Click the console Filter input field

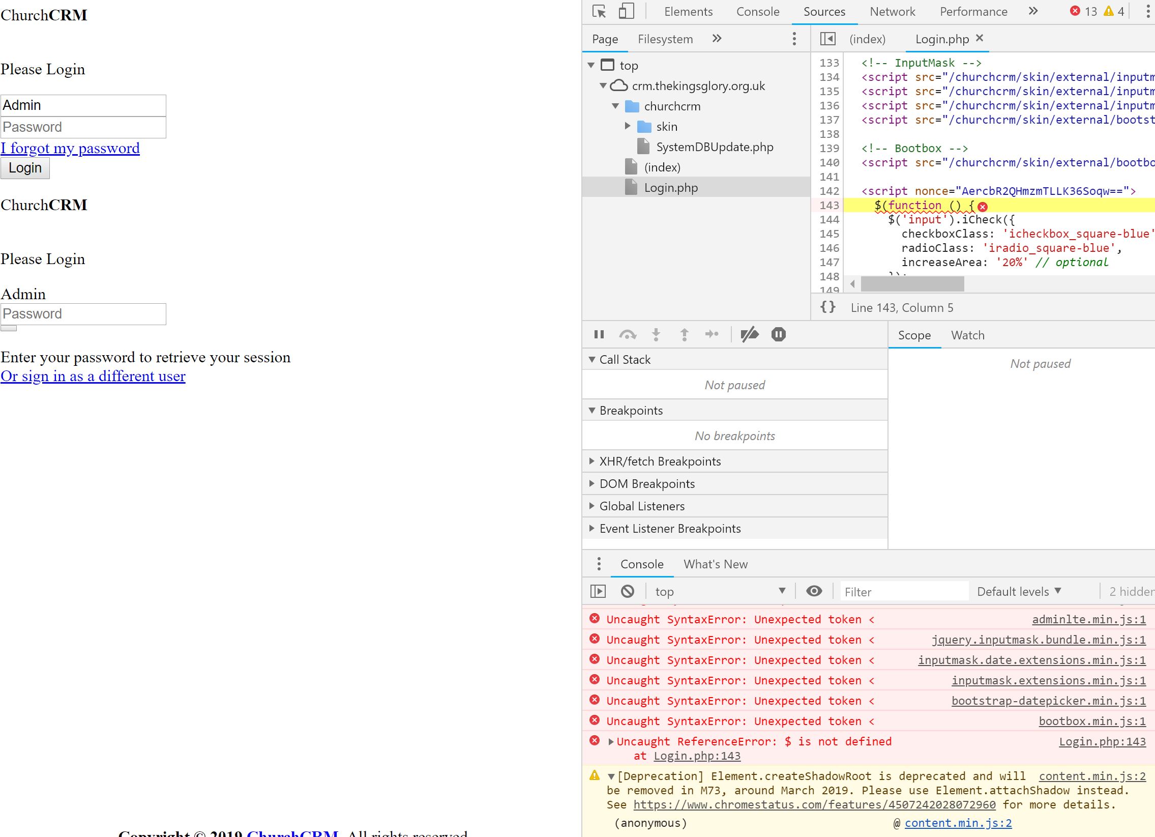click(x=904, y=591)
